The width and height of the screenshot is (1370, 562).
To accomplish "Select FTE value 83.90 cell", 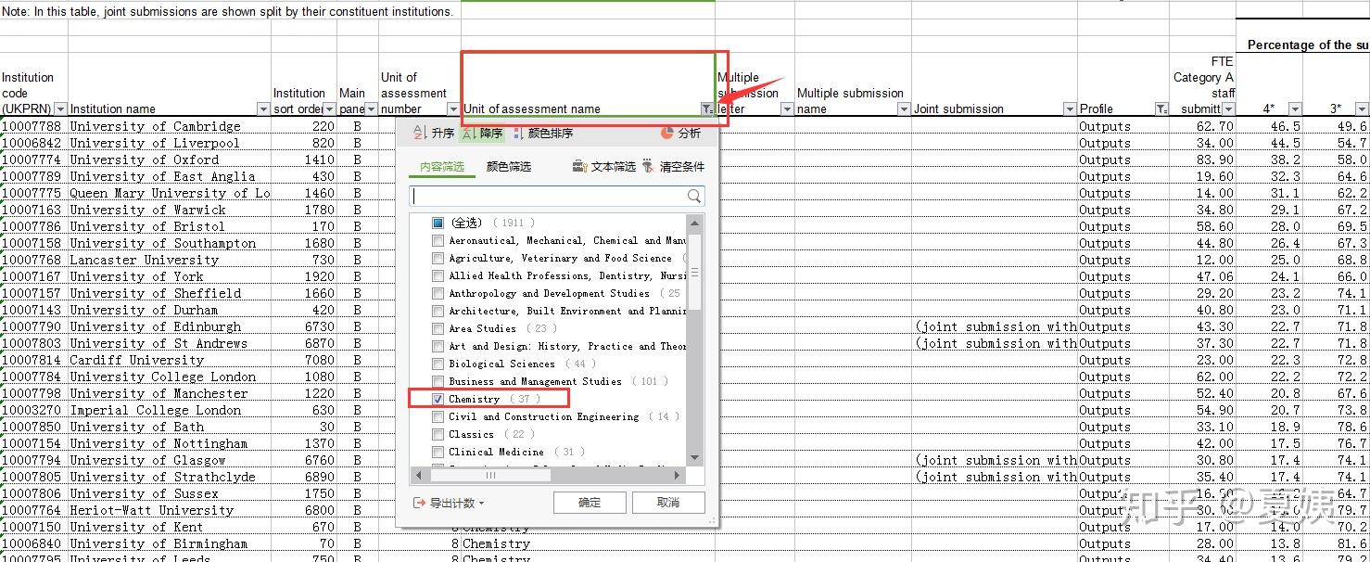I will pyautogui.click(x=1202, y=160).
